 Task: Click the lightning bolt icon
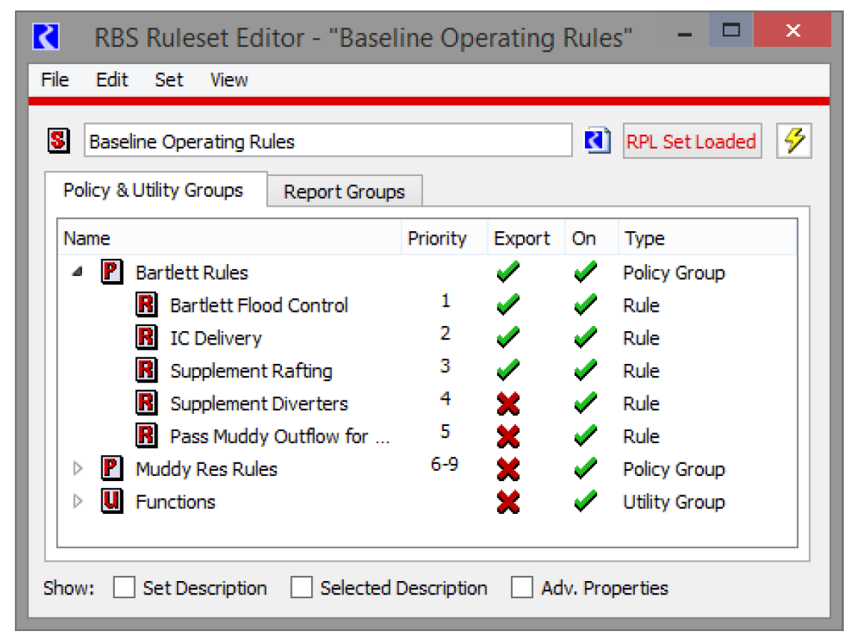[x=794, y=141]
